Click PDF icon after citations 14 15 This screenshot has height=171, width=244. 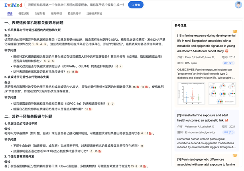click(77, 72)
